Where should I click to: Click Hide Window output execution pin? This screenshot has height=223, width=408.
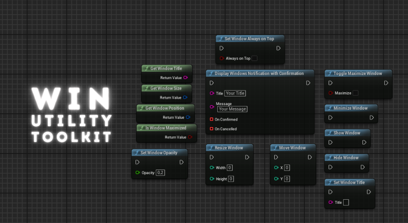coord(363,167)
